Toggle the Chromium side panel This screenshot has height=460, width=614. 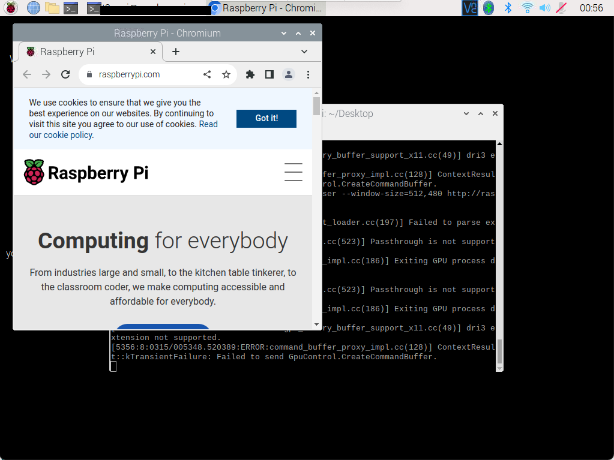pyautogui.click(x=269, y=74)
